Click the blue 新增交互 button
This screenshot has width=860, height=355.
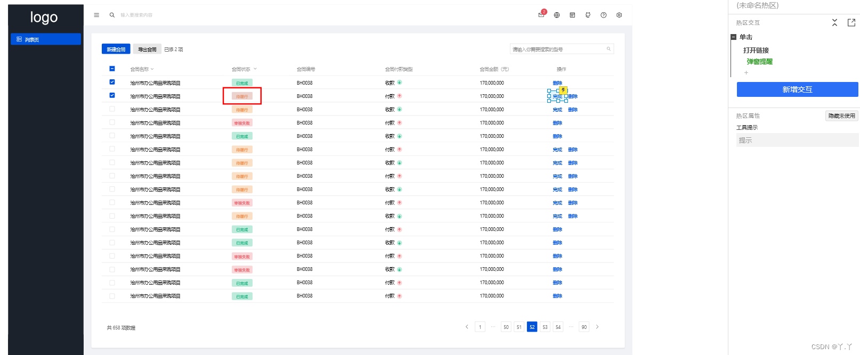pos(797,89)
